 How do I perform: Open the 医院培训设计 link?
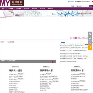click(x=13, y=84)
